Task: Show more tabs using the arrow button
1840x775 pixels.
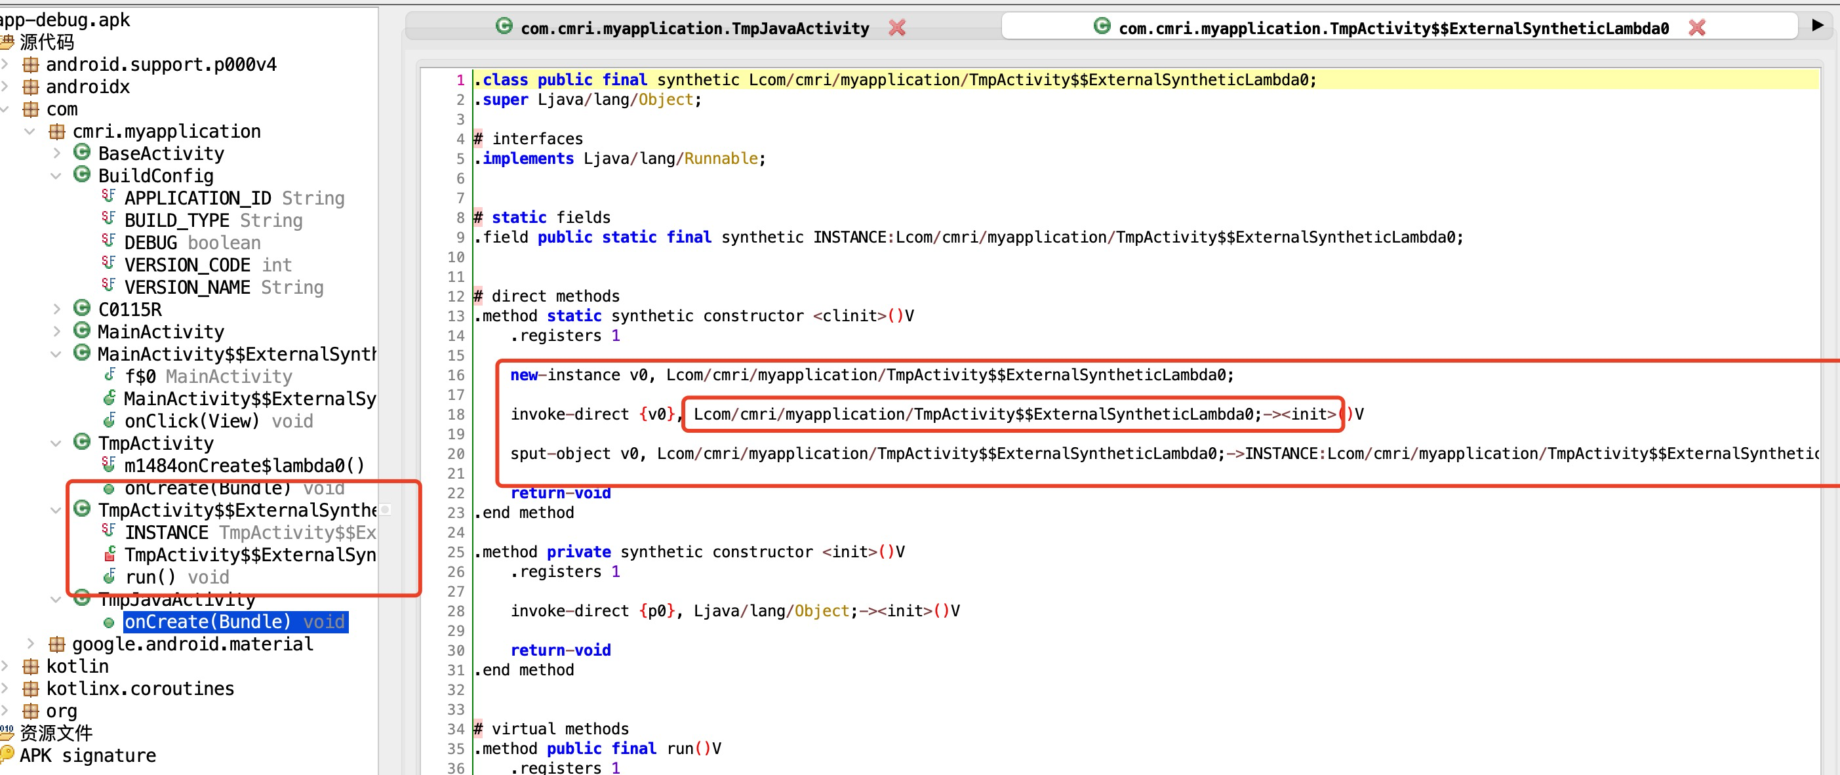Action: 1817,26
